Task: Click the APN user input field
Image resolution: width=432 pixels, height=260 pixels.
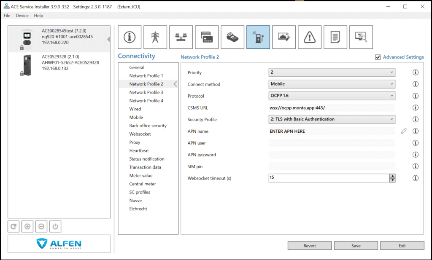Action: (x=332, y=143)
